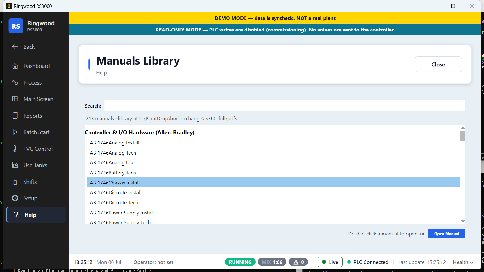Expand the Health dropdown
This screenshot has width=484, height=272.
click(463, 262)
